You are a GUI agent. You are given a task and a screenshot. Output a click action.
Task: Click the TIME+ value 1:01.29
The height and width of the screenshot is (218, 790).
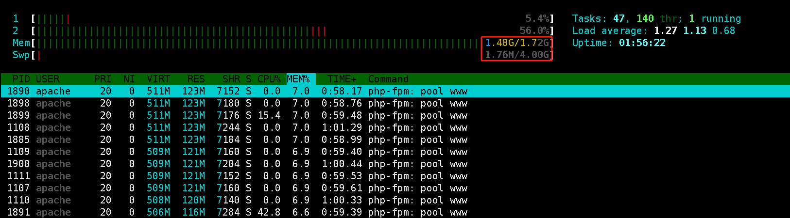click(342, 127)
